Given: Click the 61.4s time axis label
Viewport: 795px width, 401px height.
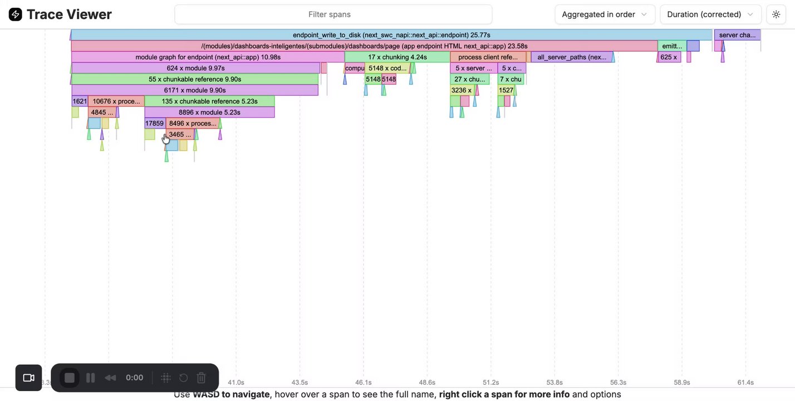Looking at the screenshot, I should coord(745,383).
